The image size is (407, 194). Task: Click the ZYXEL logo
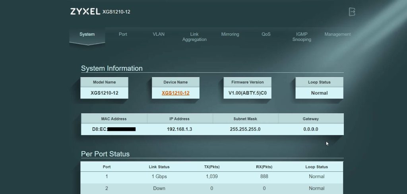click(85, 12)
